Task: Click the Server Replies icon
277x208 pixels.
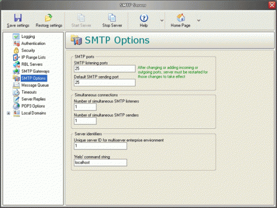Action: pos(16,99)
